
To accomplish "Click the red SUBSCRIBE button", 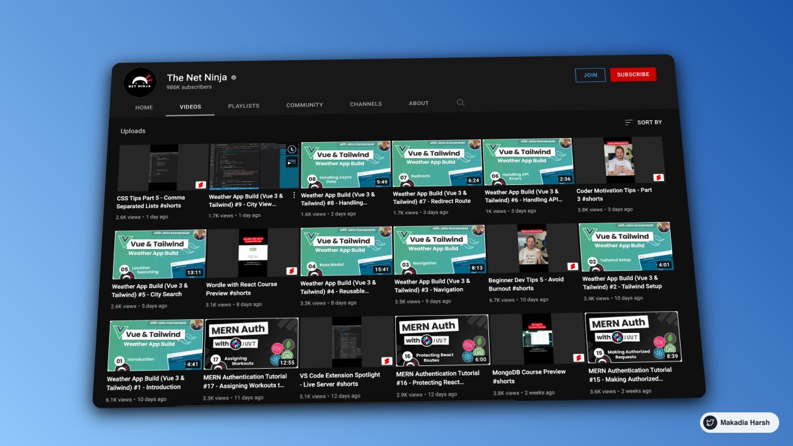I will tap(633, 74).
